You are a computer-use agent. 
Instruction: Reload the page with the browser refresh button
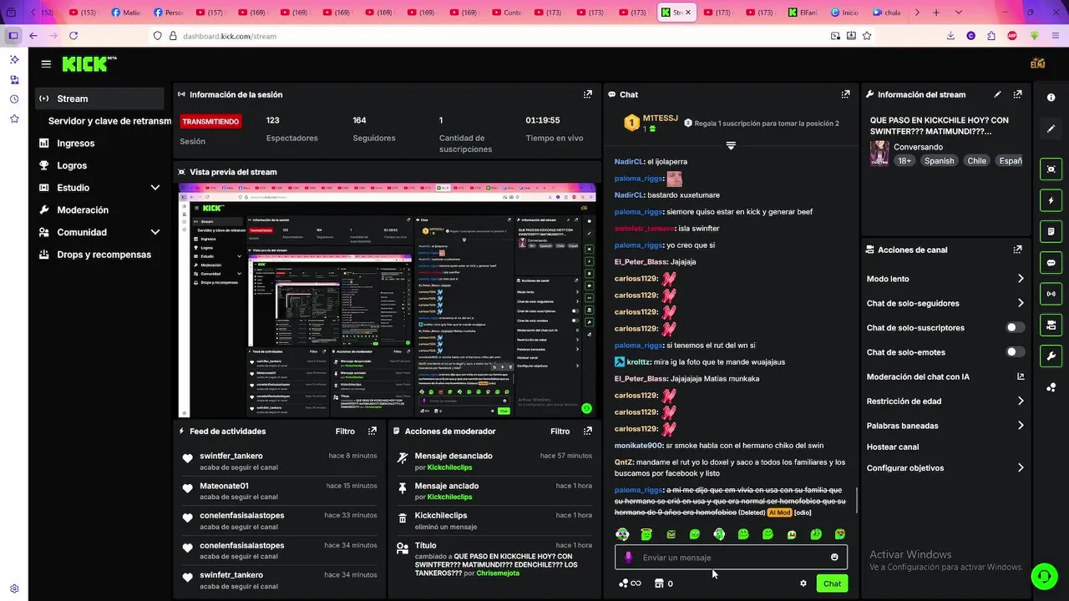point(73,36)
